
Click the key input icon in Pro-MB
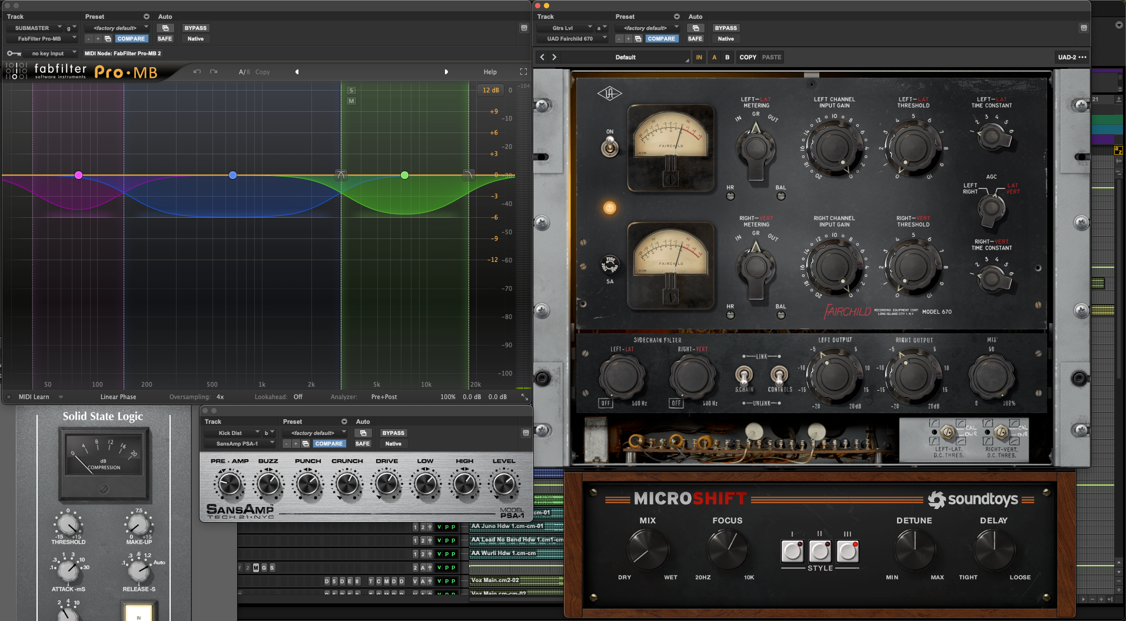pos(14,54)
